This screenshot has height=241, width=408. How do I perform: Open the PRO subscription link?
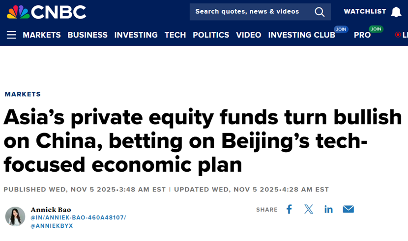point(362,35)
